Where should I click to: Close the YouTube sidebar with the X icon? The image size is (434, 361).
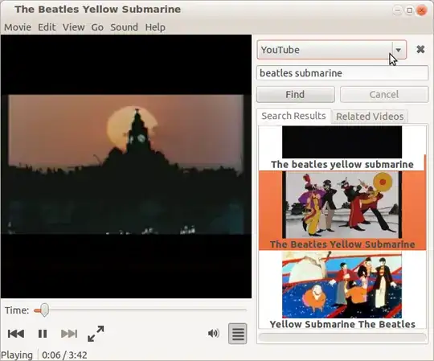pos(420,50)
